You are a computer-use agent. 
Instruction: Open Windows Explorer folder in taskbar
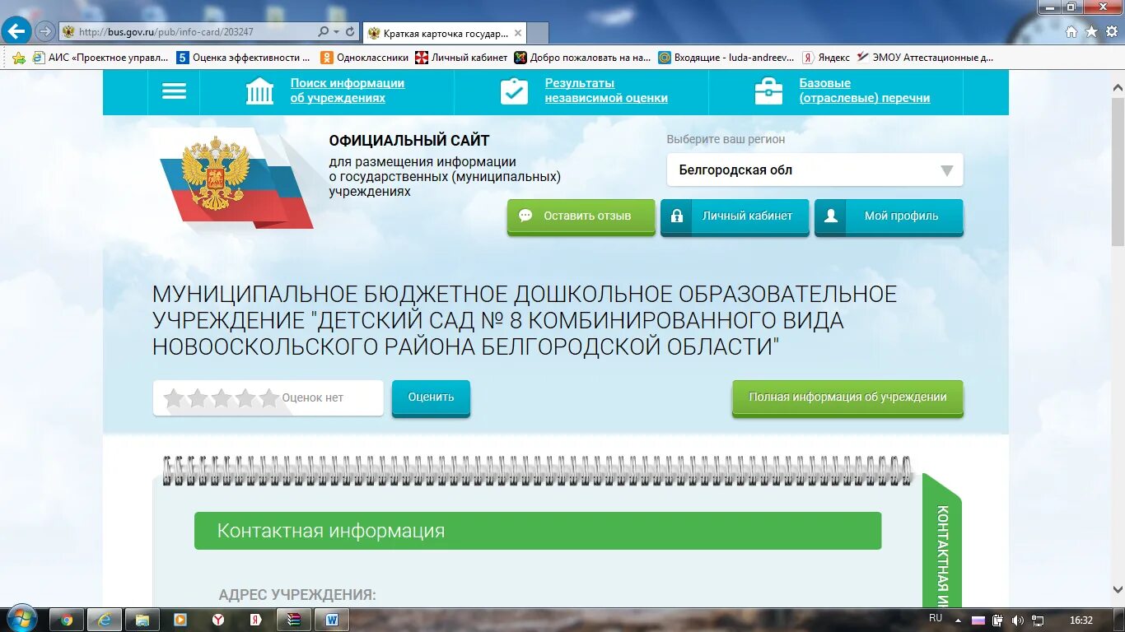142,620
